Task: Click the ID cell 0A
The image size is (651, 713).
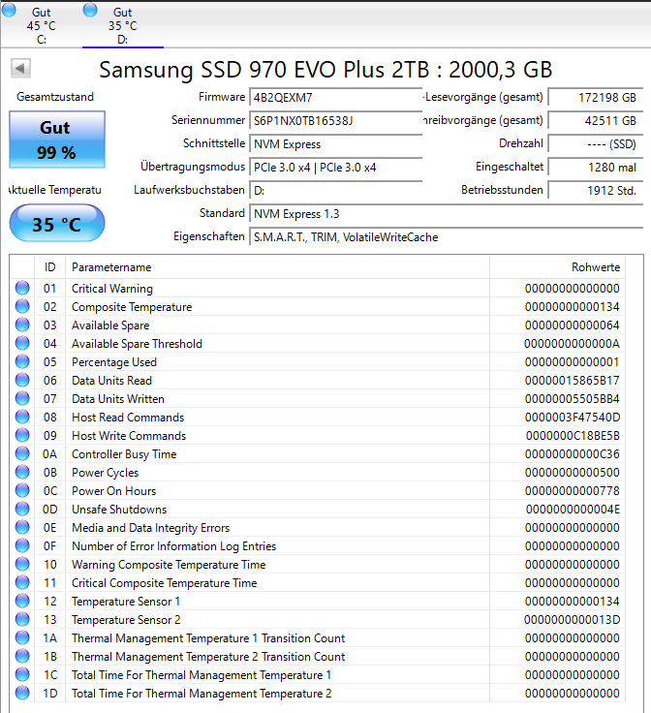Action: (50, 453)
